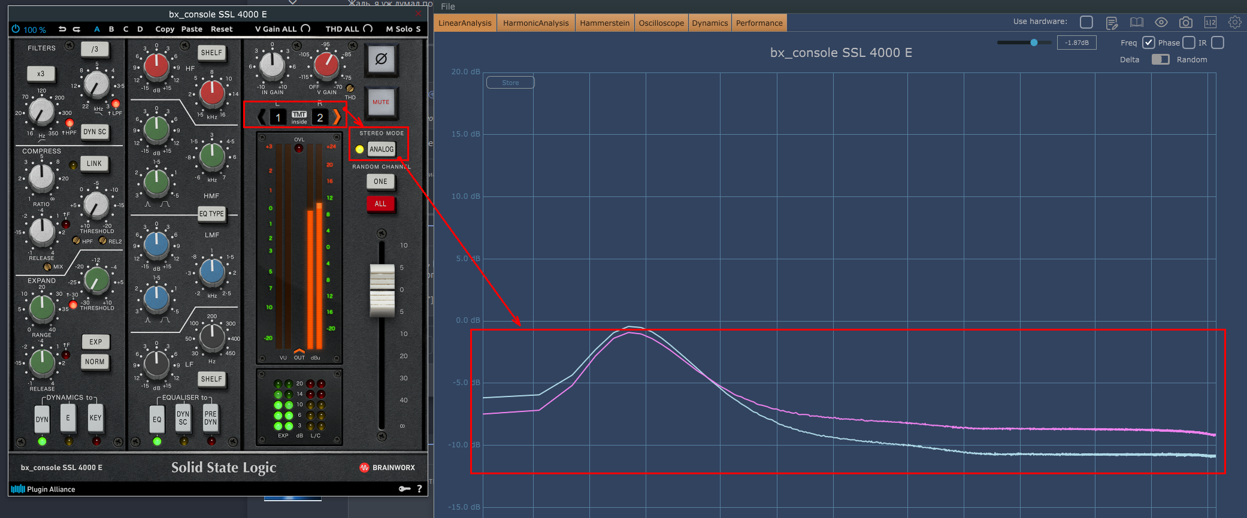Image resolution: width=1247 pixels, height=518 pixels.
Task: Switch to Hammerstein tab
Action: pyautogui.click(x=605, y=23)
